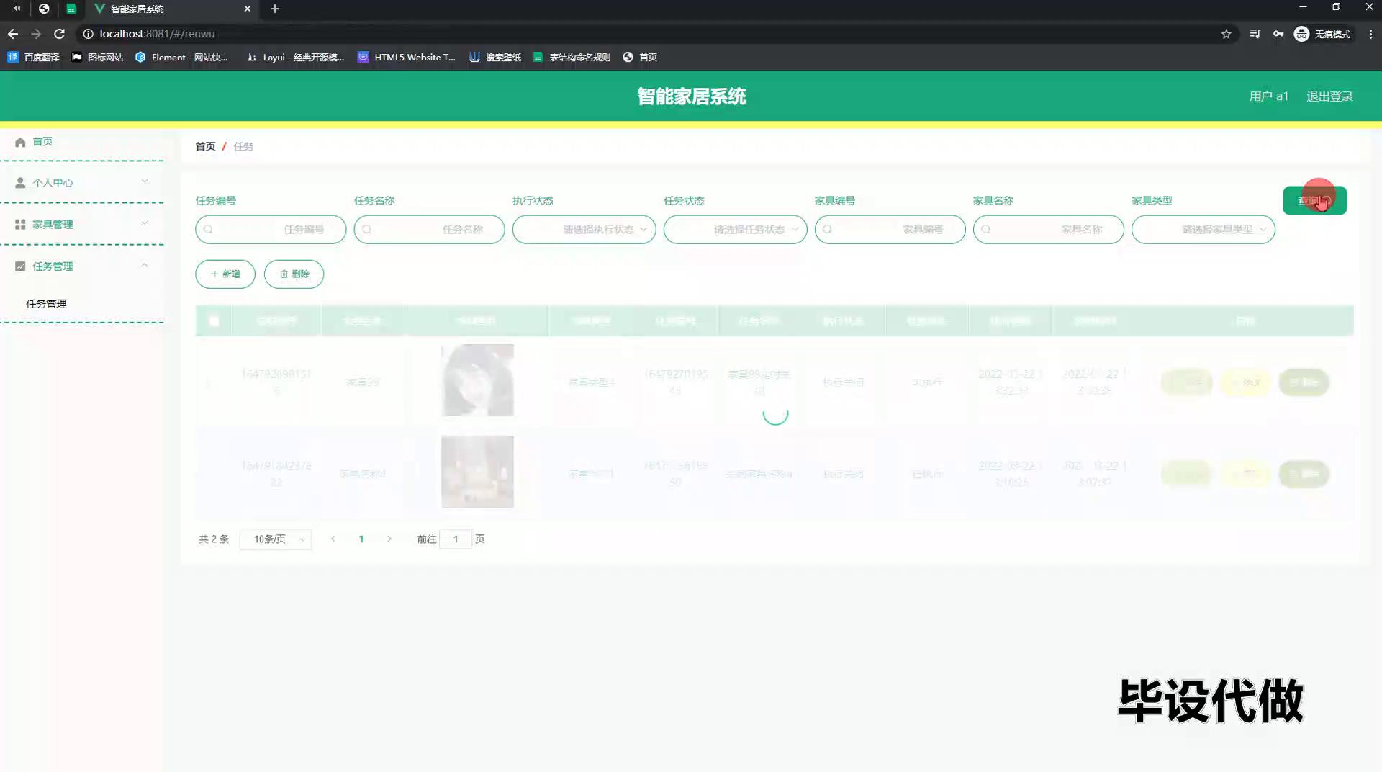This screenshot has height=772, width=1382.
Task: Click the home icon in sidebar
Action: tap(20, 142)
